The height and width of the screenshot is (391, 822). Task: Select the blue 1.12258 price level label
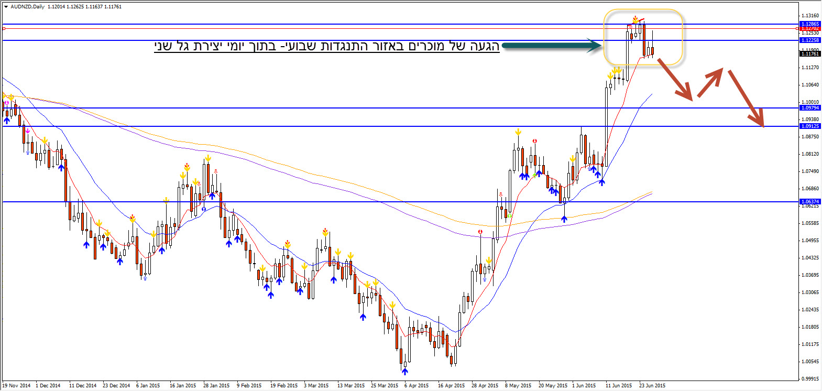point(810,40)
